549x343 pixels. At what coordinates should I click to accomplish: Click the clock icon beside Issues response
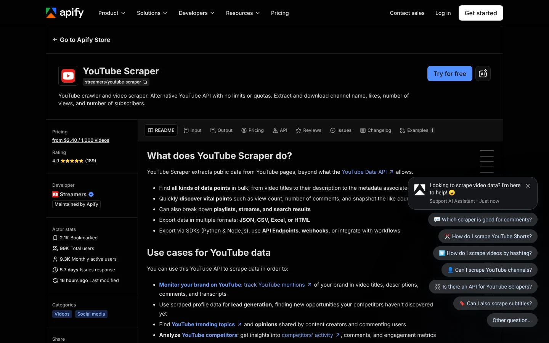[x=55, y=270]
